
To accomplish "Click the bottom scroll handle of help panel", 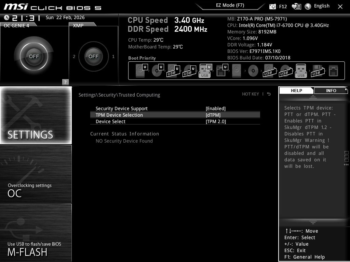I will pos(313,222).
